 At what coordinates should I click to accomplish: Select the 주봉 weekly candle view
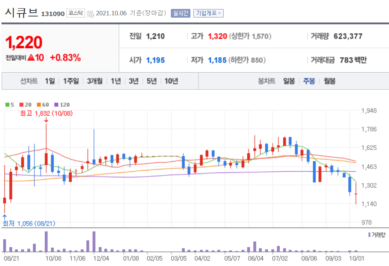(308, 81)
